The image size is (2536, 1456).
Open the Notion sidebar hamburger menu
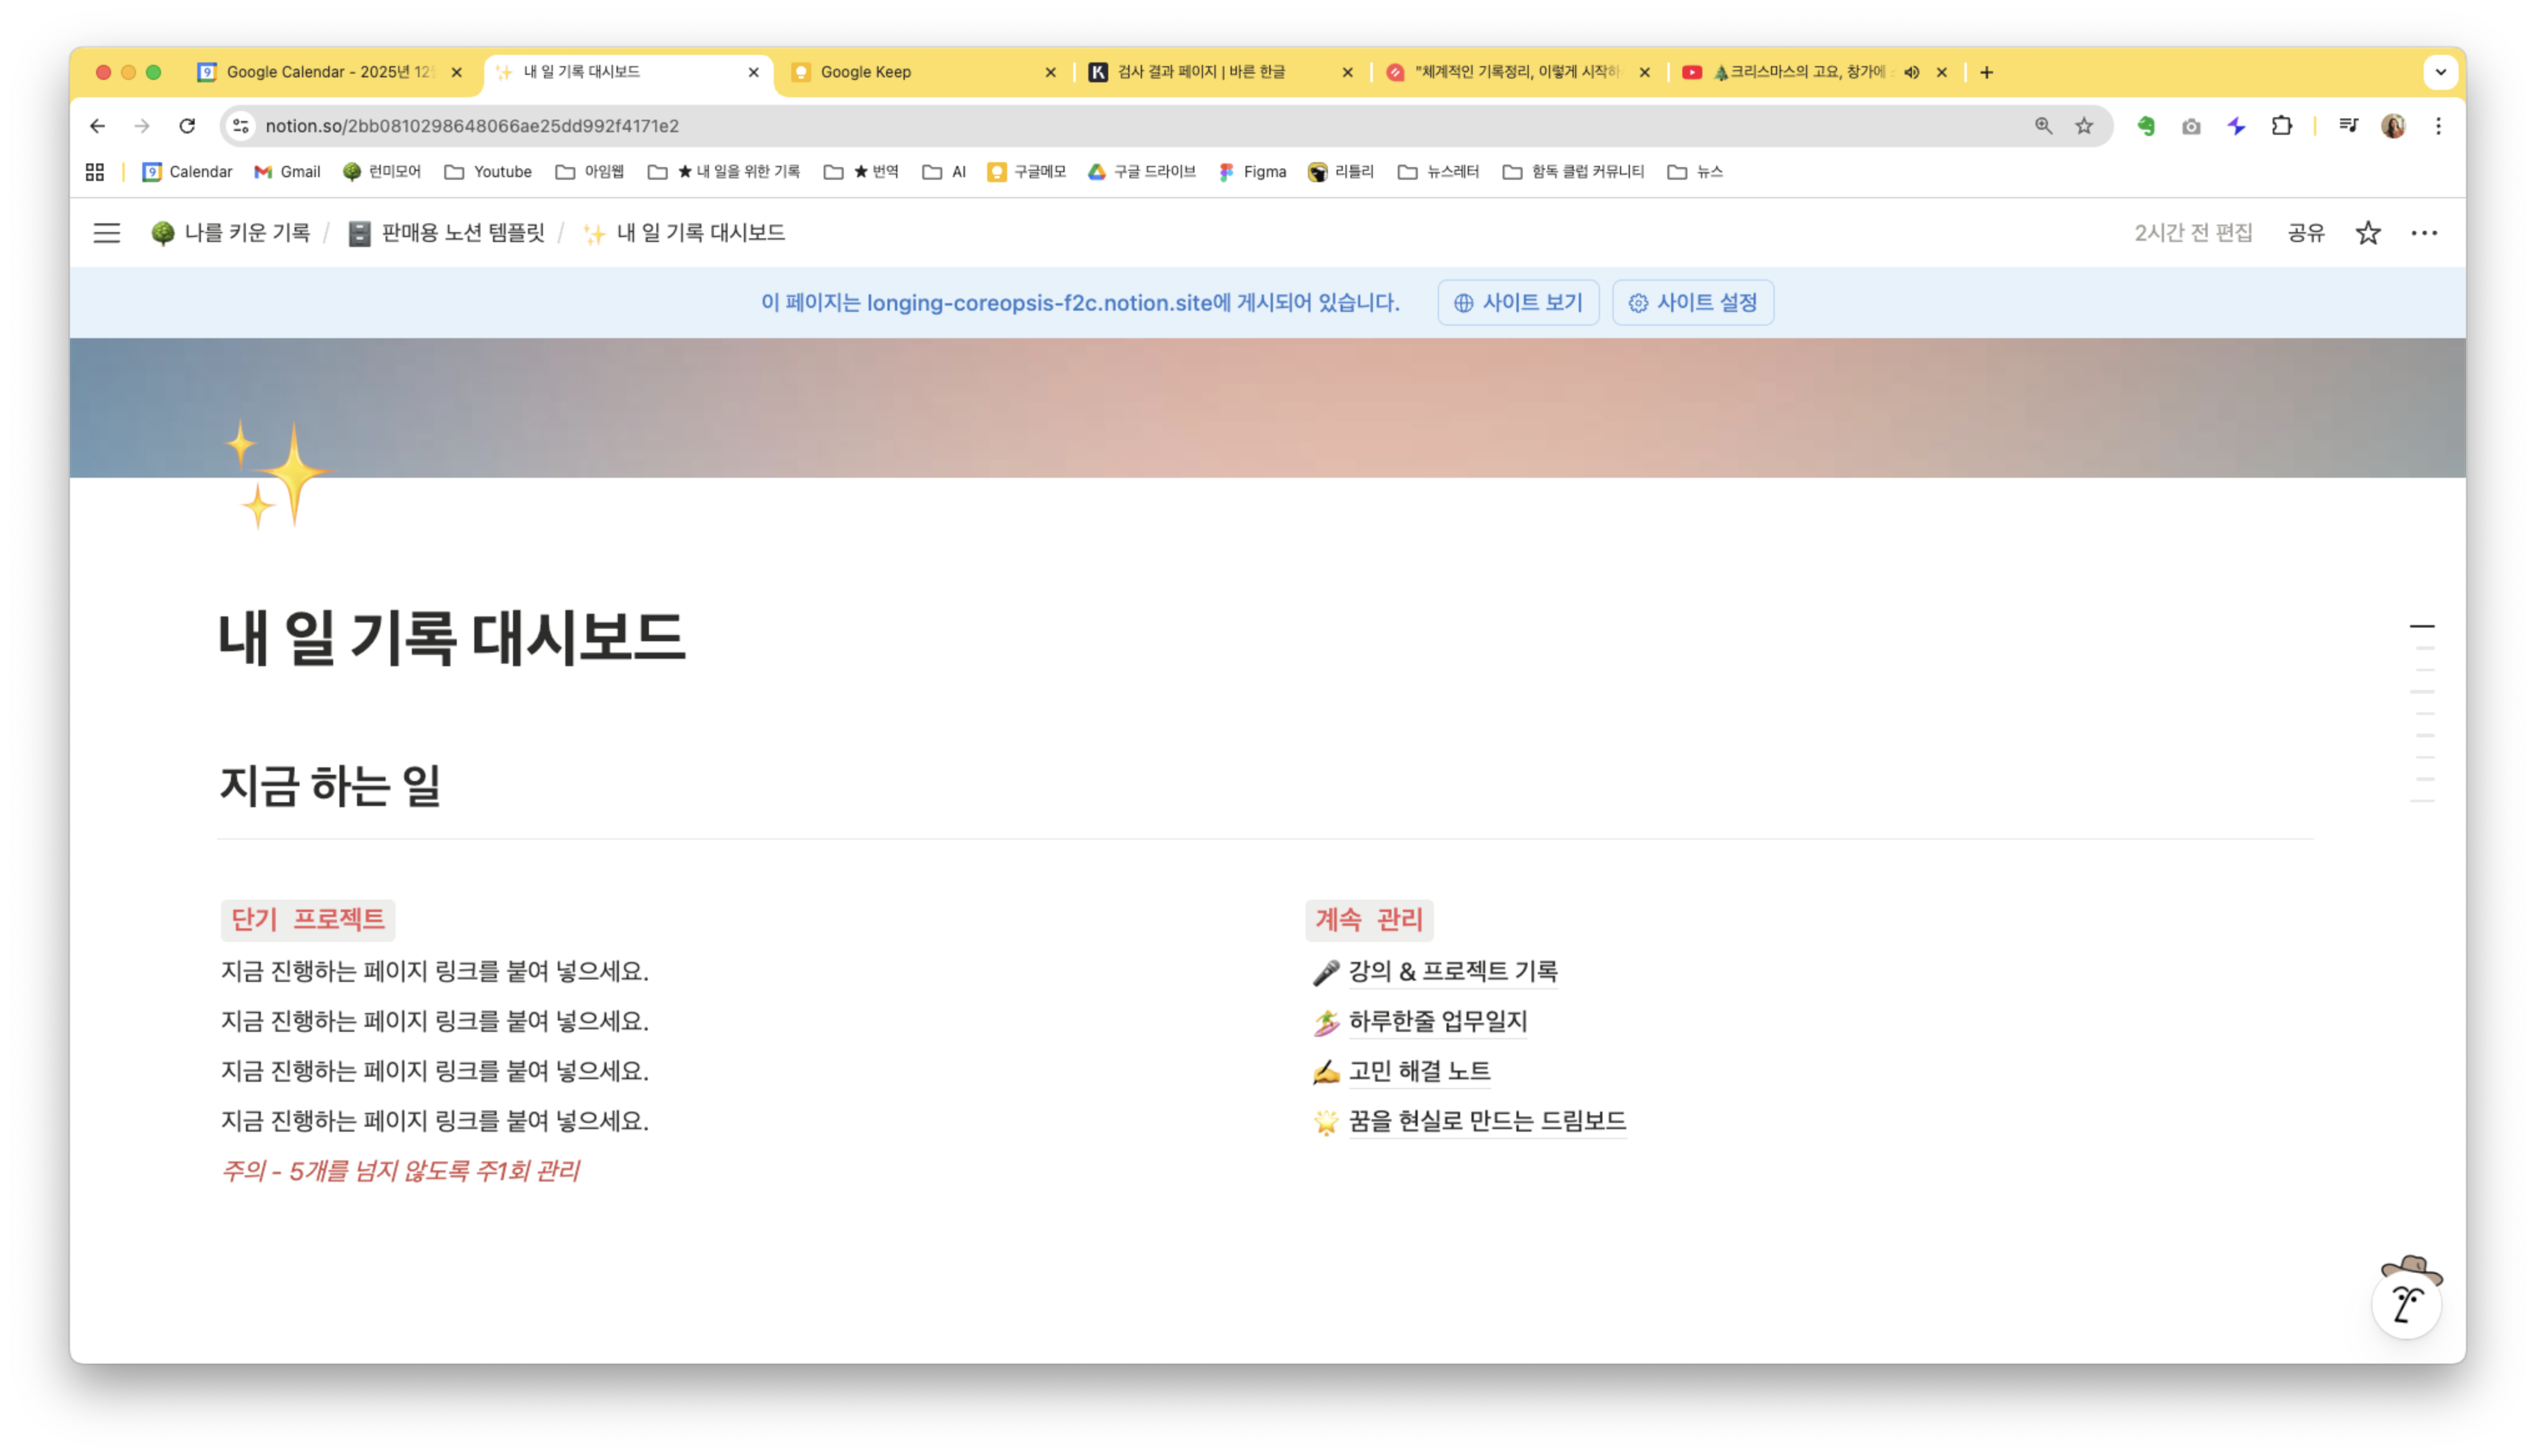tap(106, 233)
